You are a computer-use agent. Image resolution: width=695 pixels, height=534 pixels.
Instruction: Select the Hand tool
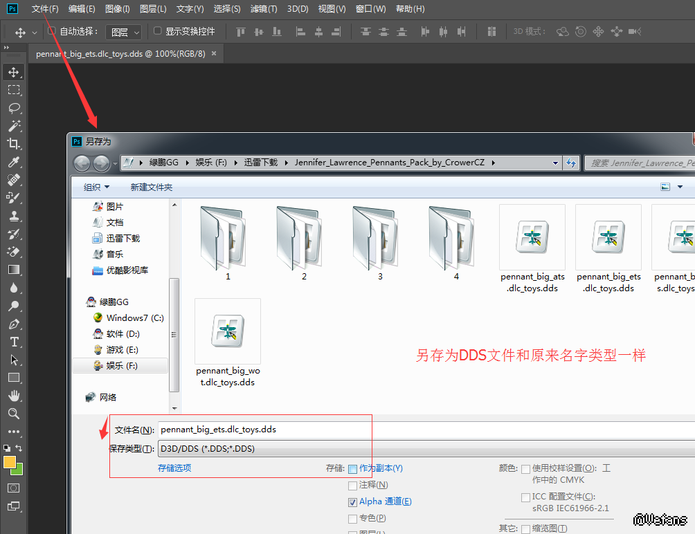pyautogui.click(x=13, y=396)
